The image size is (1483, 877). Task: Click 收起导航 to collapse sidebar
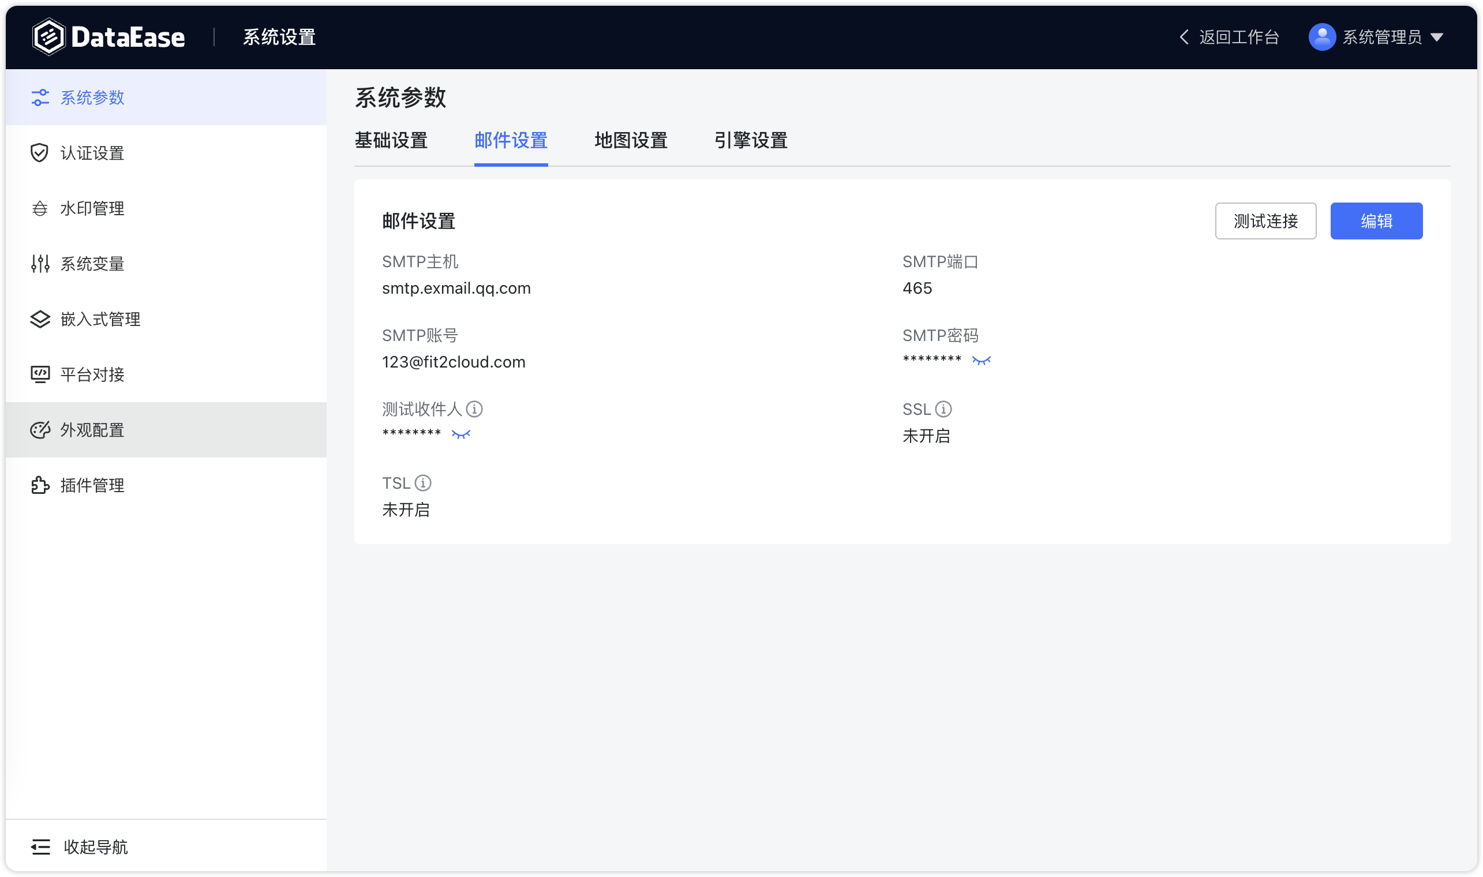pos(96,846)
